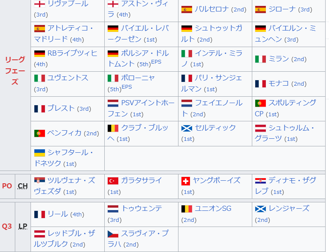Click the CH abbreviation label
The width and height of the screenshot is (329, 252).
[23, 186]
